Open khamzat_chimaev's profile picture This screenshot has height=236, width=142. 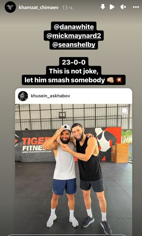10,7
